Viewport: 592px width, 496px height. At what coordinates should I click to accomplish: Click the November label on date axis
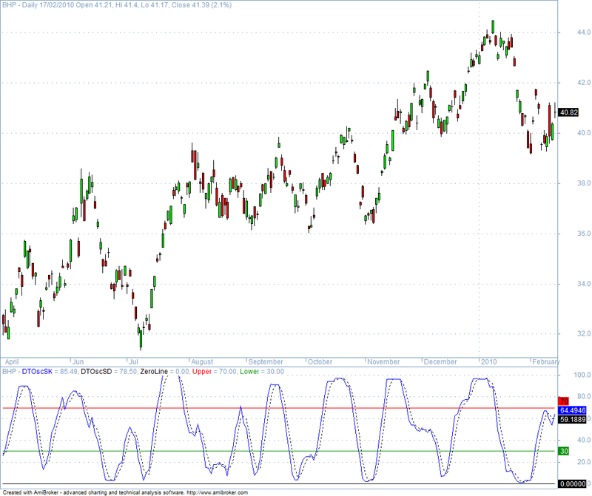coord(383,361)
